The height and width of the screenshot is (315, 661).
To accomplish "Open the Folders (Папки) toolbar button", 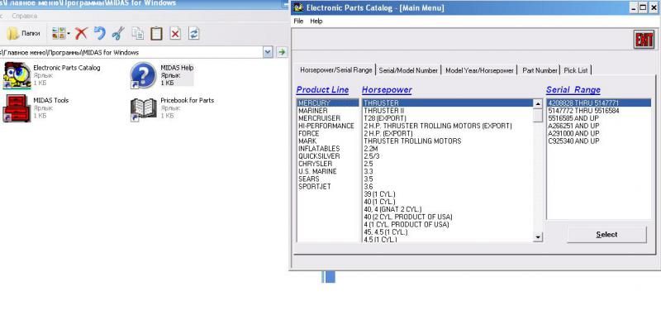I will click(24, 33).
